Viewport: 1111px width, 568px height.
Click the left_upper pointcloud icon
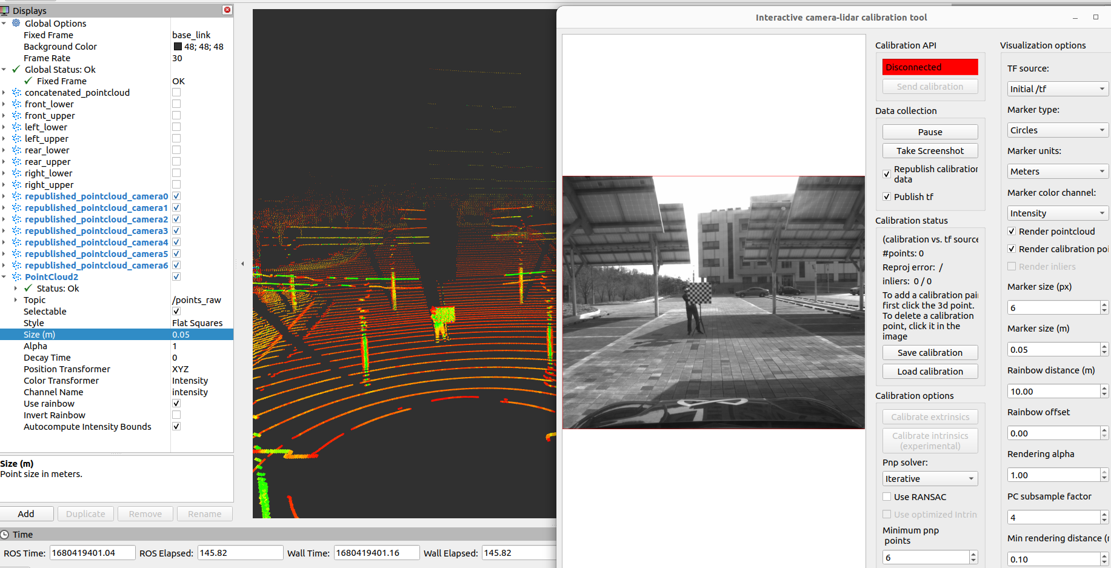point(16,138)
